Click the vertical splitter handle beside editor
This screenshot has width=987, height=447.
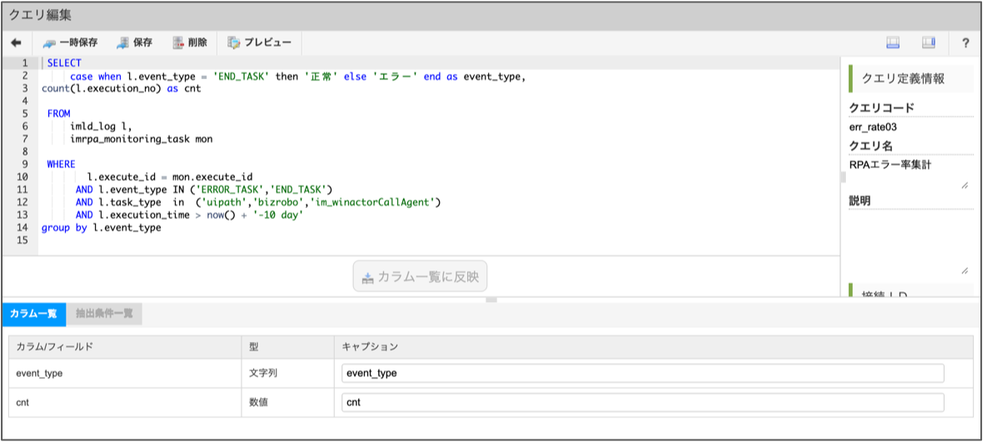[x=842, y=176]
